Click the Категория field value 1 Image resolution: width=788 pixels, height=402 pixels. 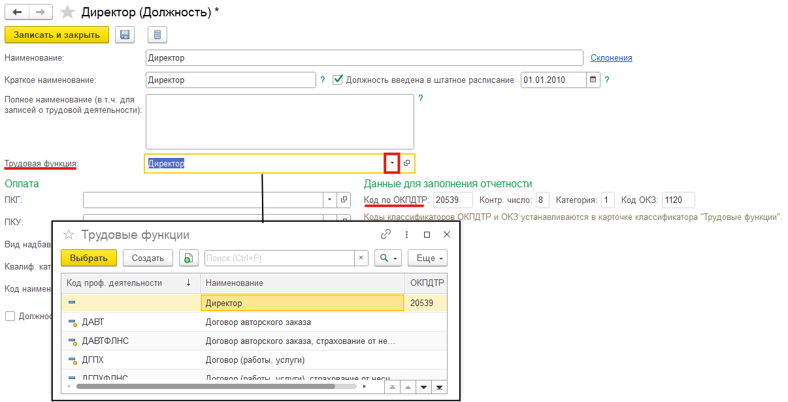[x=608, y=200]
